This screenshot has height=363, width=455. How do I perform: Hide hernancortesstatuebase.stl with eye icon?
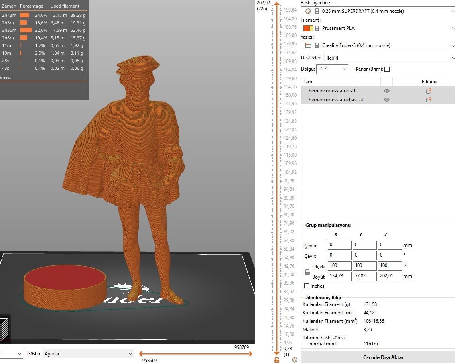pos(386,100)
